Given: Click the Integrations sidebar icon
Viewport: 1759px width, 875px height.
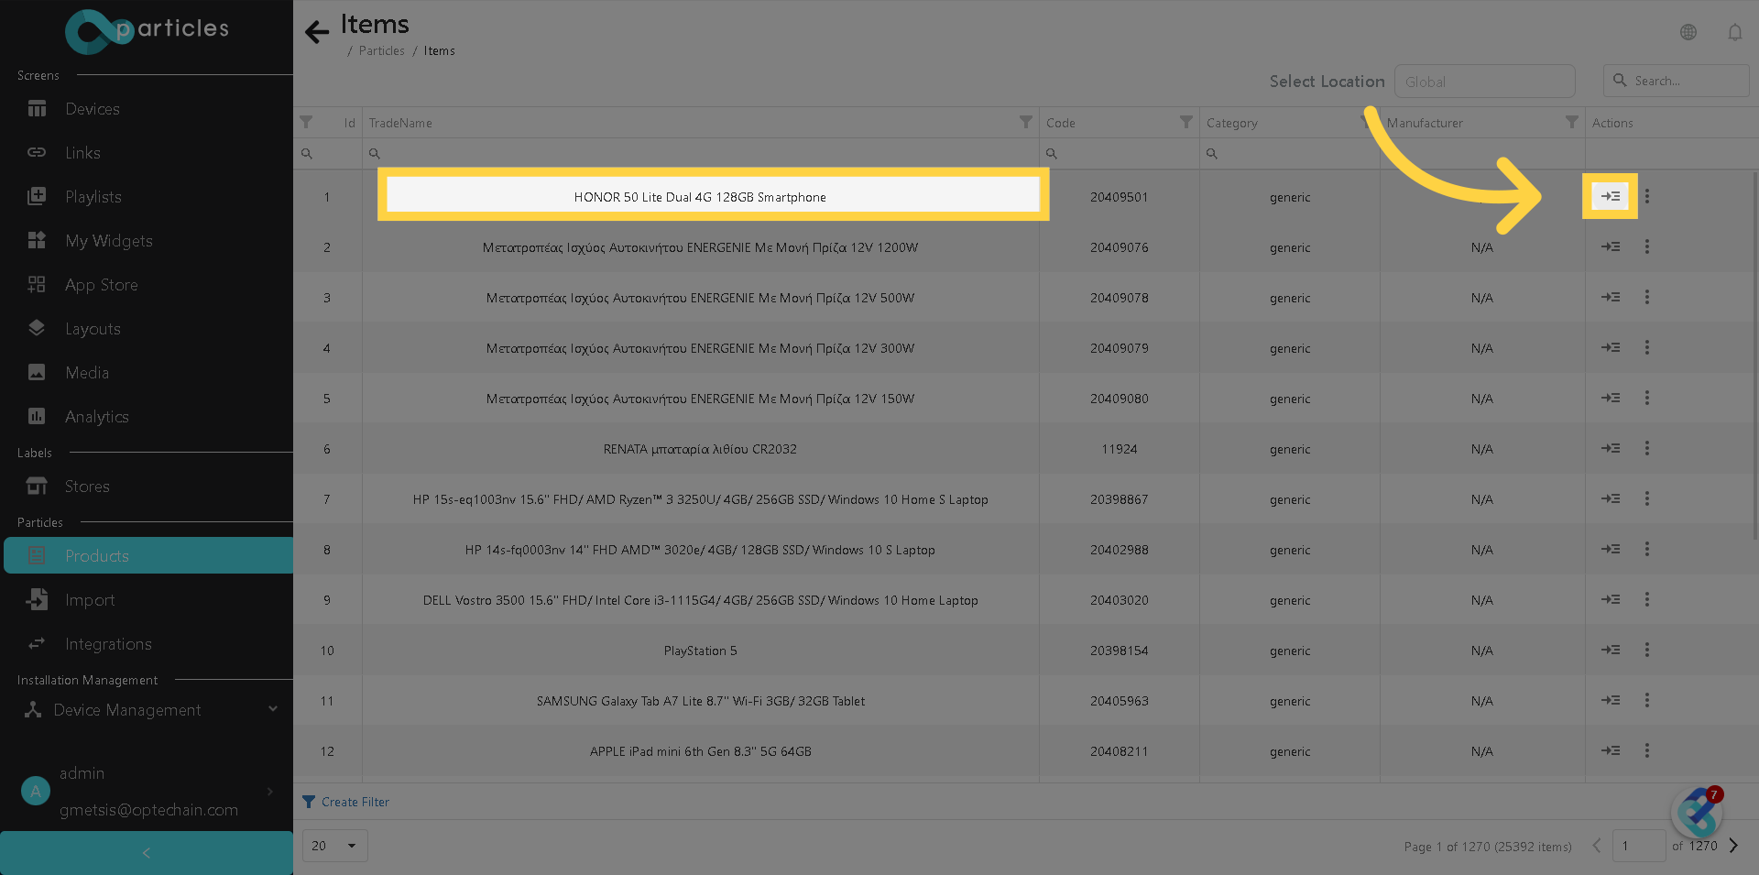Looking at the screenshot, I should 37,643.
